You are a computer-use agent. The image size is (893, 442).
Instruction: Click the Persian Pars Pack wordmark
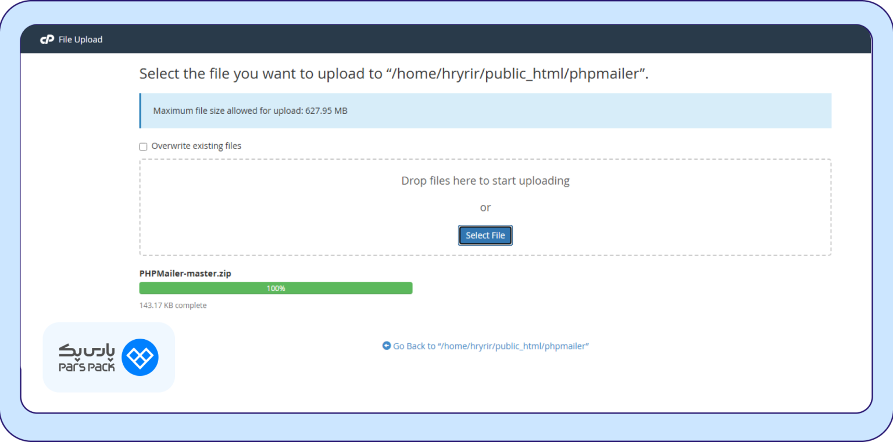tap(87, 350)
